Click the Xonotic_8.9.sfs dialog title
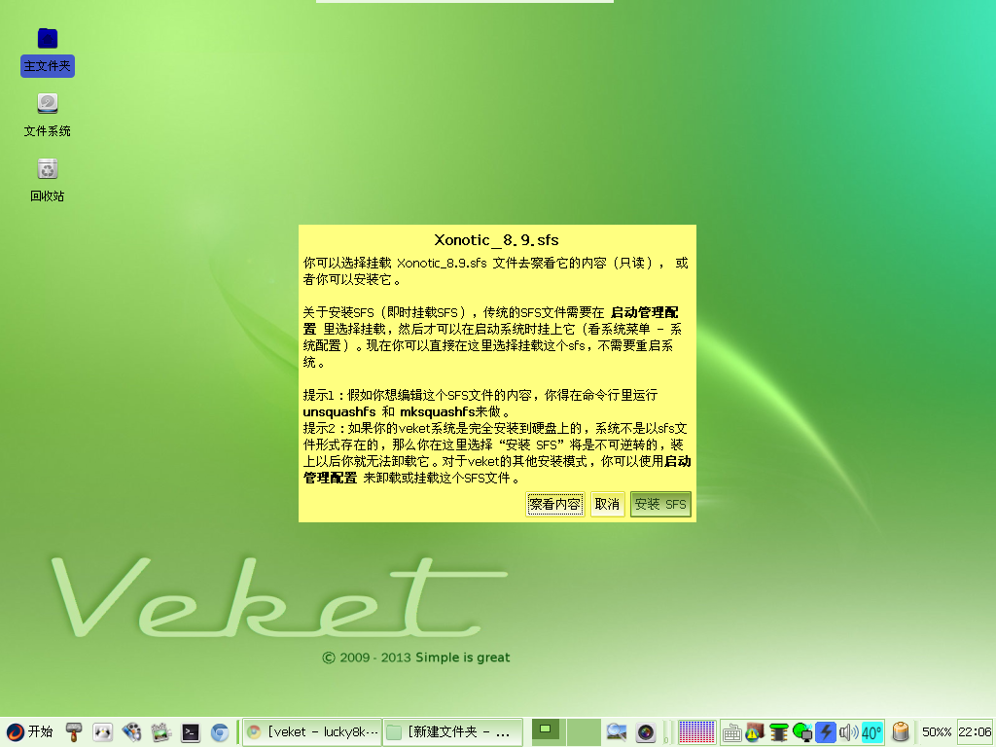This screenshot has height=747, width=996. (497, 240)
